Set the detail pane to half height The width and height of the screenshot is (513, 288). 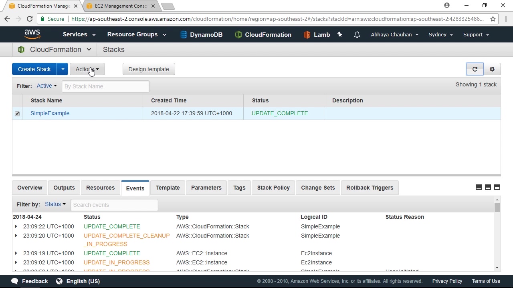pos(488,187)
